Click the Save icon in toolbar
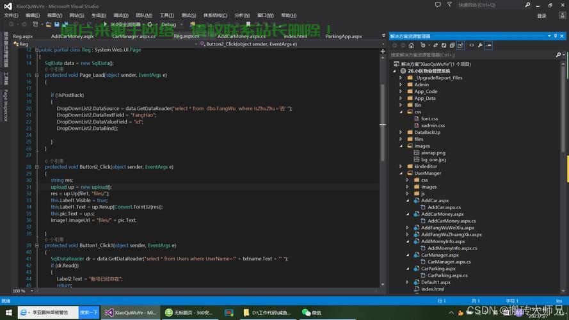The image size is (569, 320). pos(57,24)
